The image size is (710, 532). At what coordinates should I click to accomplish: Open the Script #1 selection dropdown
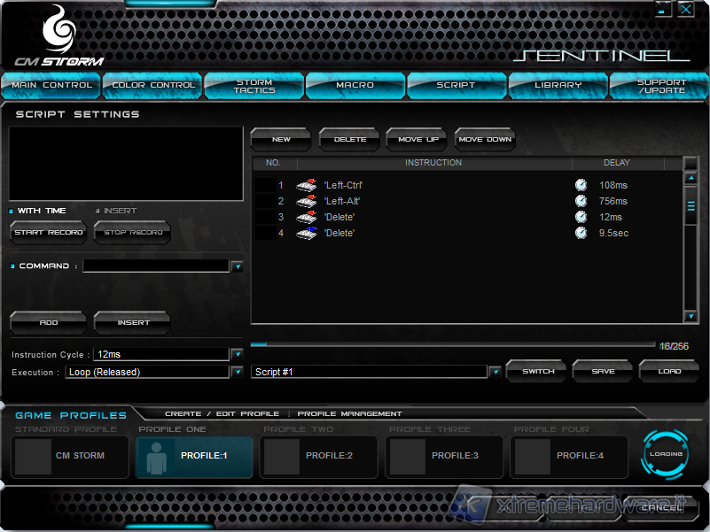(x=495, y=372)
